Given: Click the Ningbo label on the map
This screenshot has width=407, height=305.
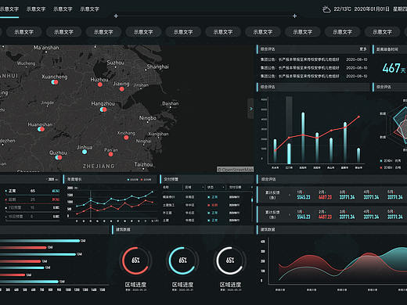Looking at the screenshot, I should tap(148, 118).
